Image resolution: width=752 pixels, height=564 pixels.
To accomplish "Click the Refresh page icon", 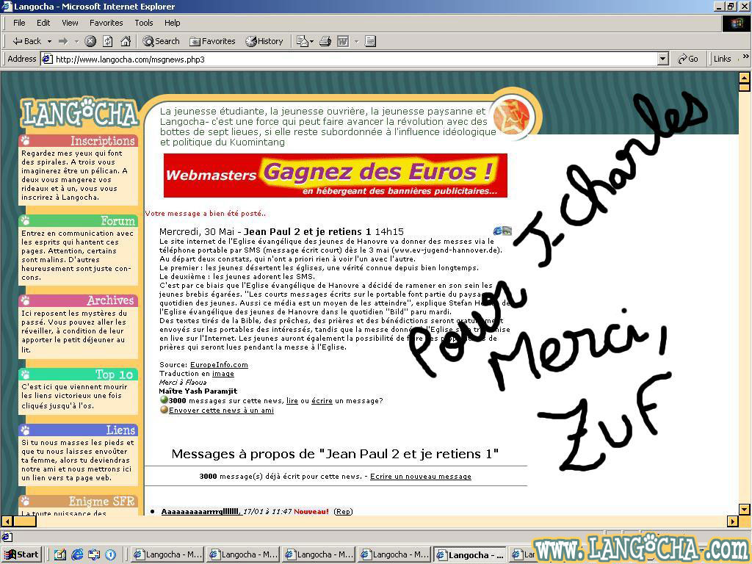I will pos(108,41).
